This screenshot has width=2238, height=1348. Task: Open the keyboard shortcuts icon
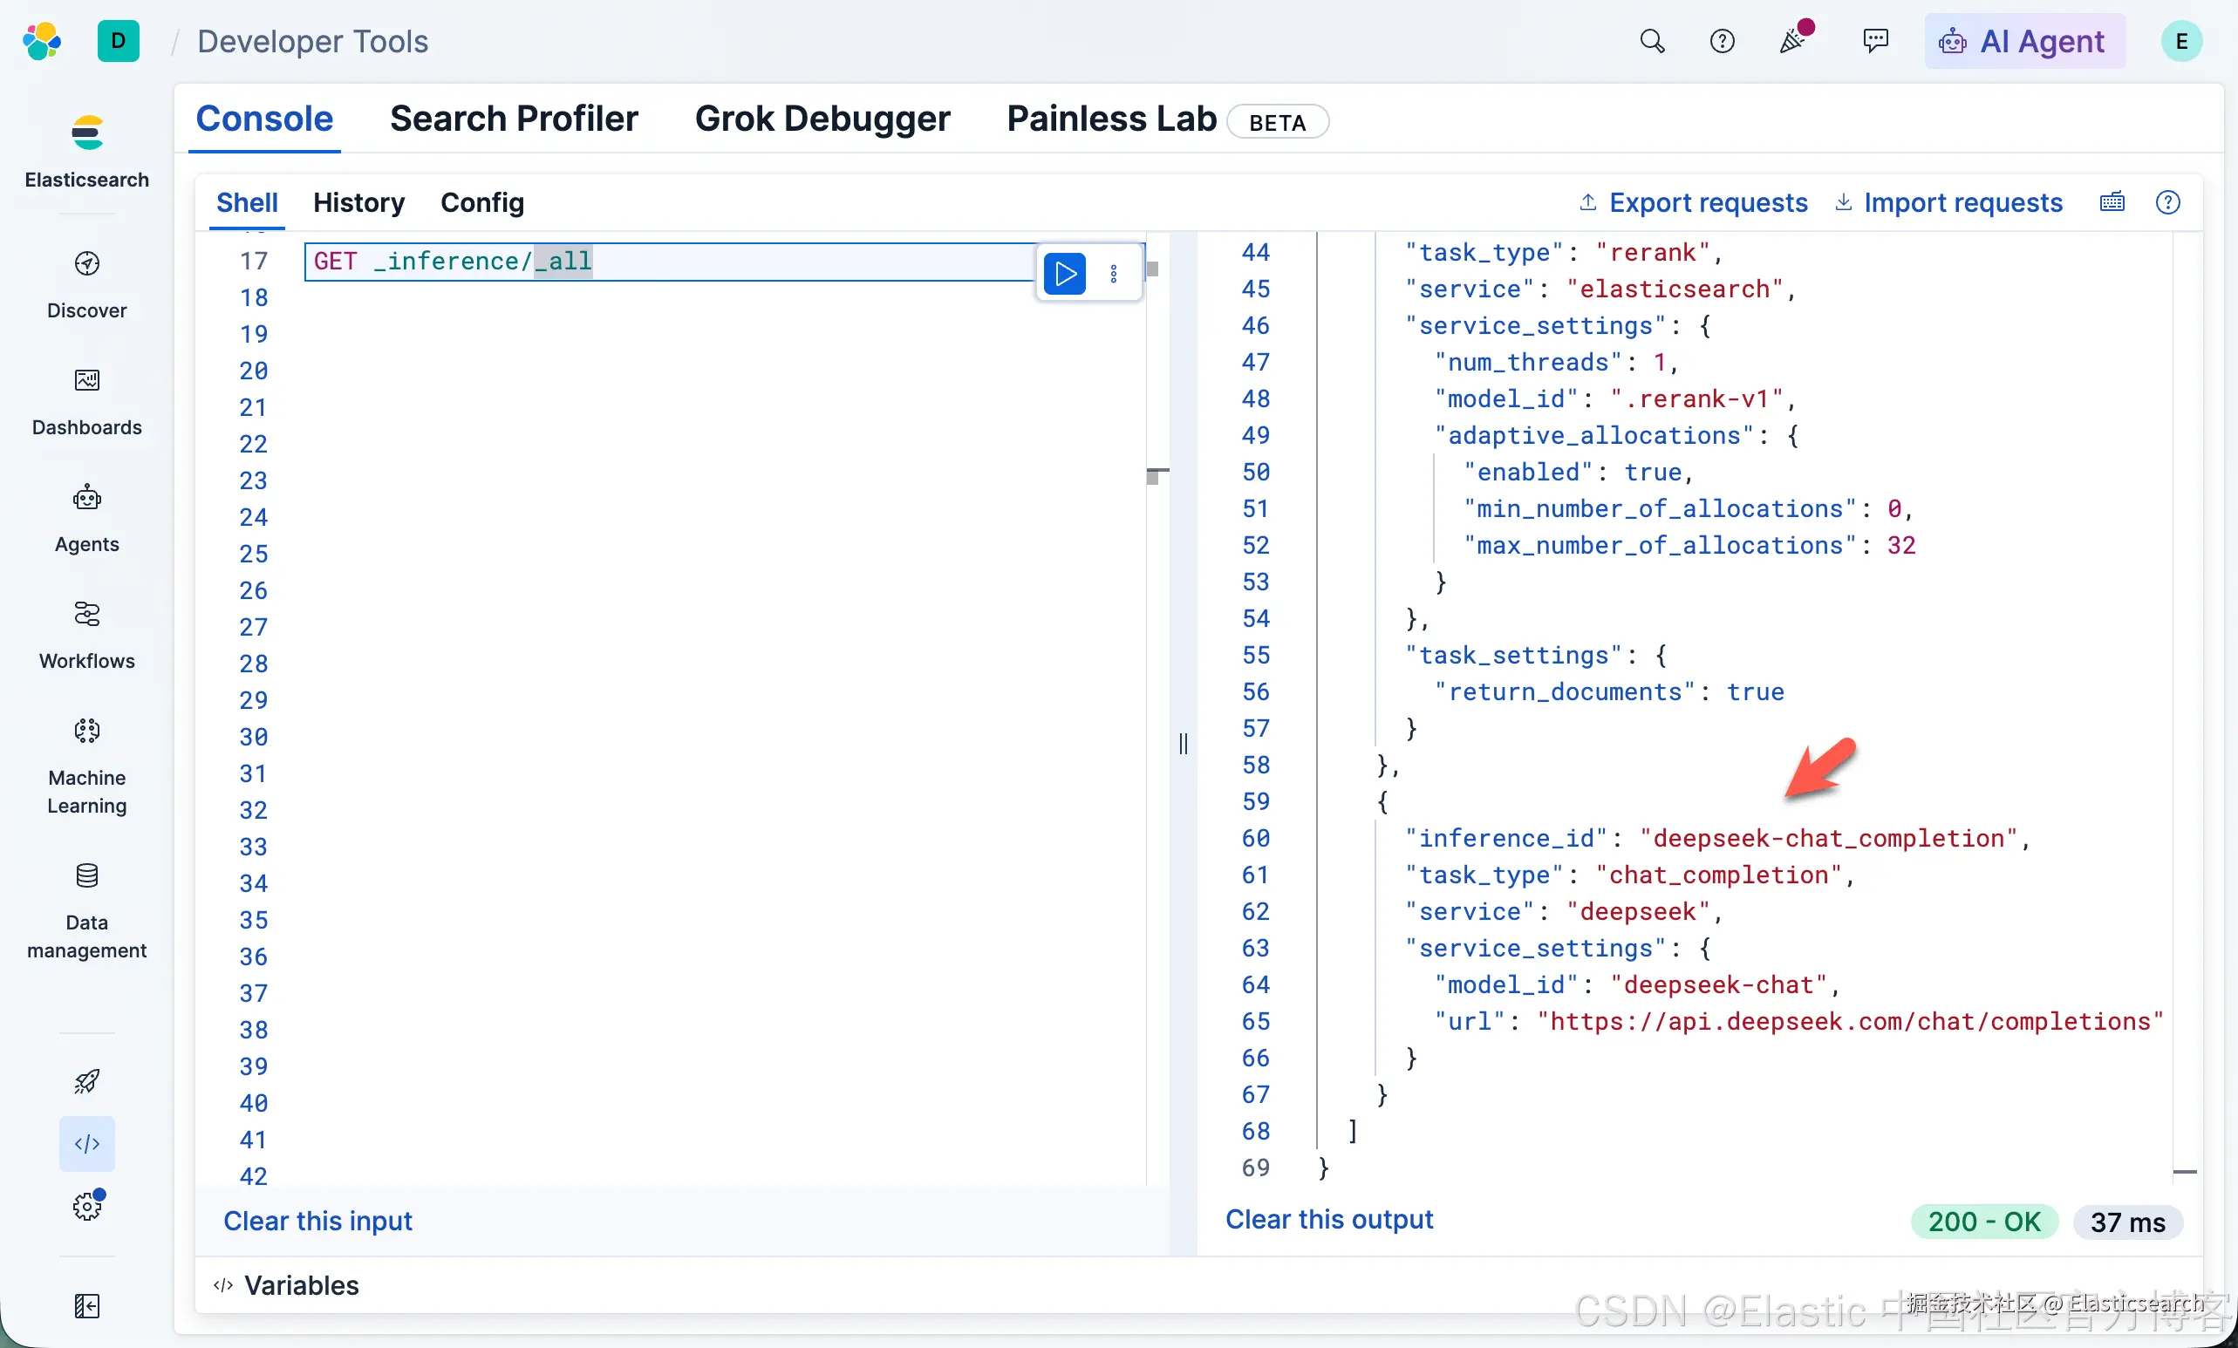(2112, 201)
